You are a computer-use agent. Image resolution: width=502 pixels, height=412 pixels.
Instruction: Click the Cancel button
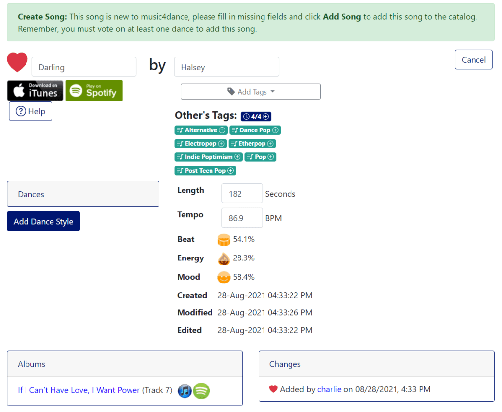[x=473, y=60]
